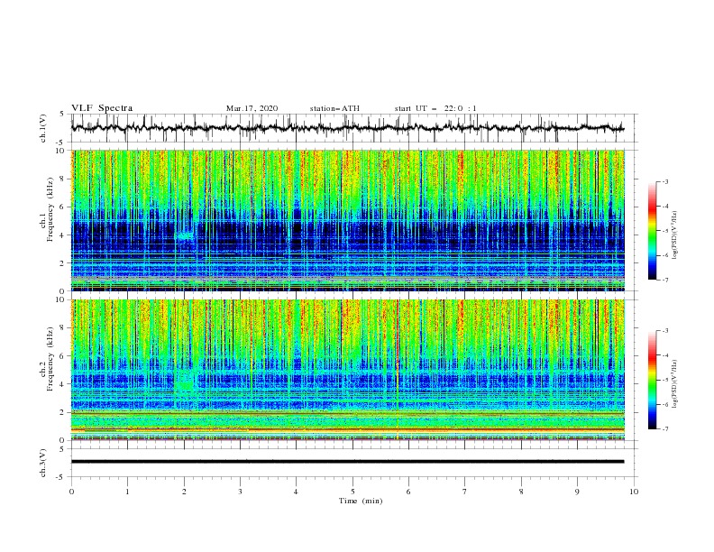
Task: Click the "5" tick on the time axis
Action: (x=352, y=492)
